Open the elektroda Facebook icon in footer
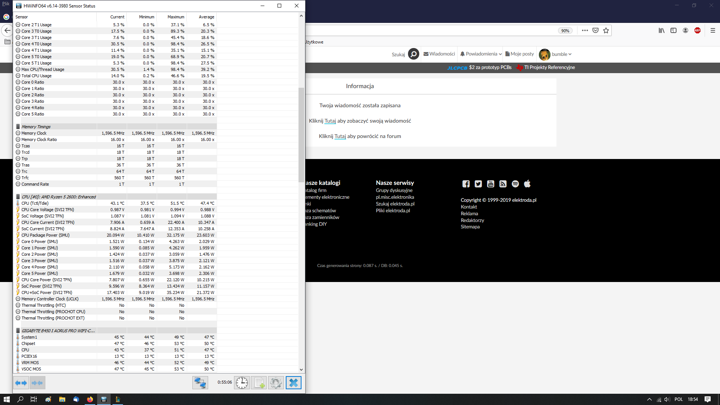 466,184
